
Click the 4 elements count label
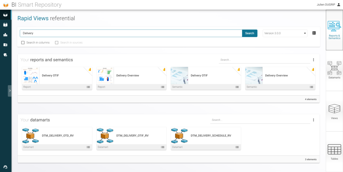tap(311, 99)
